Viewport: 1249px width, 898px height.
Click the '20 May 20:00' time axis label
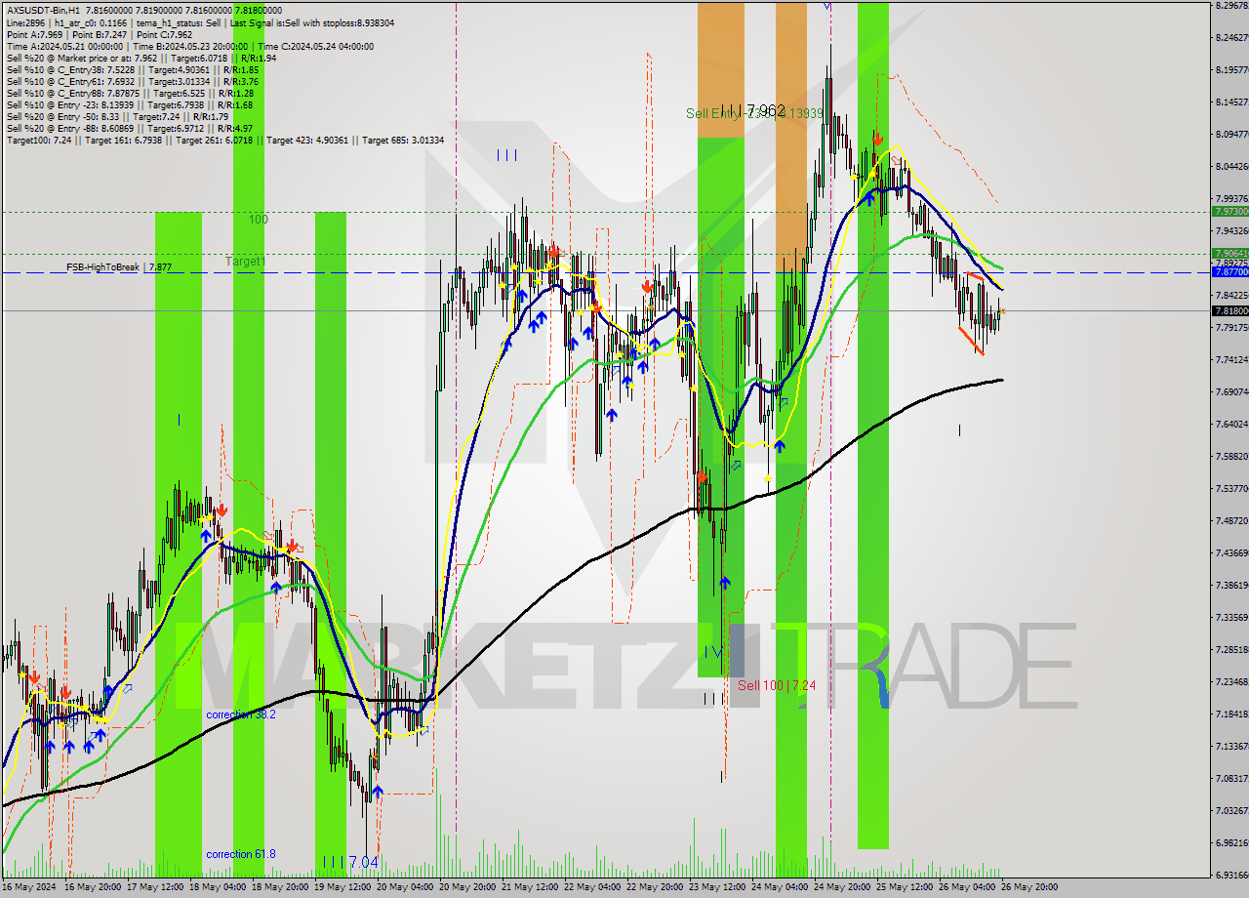point(469,887)
